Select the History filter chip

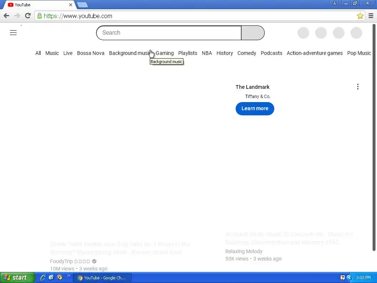click(x=225, y=53)
